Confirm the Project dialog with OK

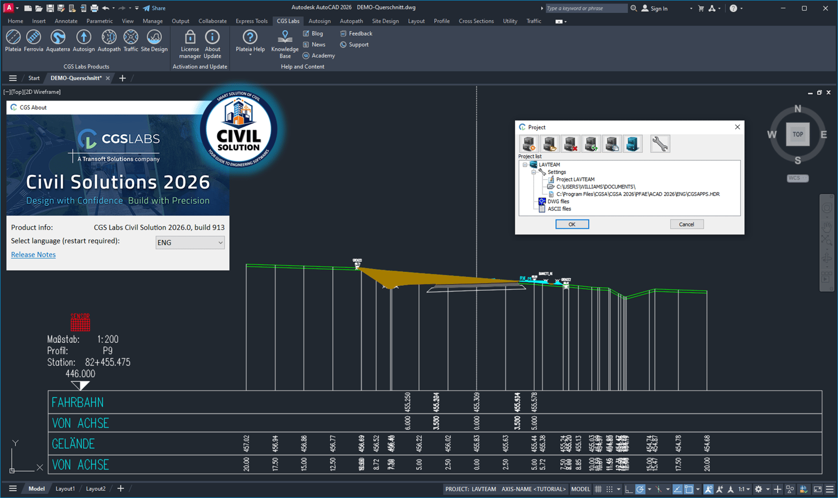pos(572,224)
